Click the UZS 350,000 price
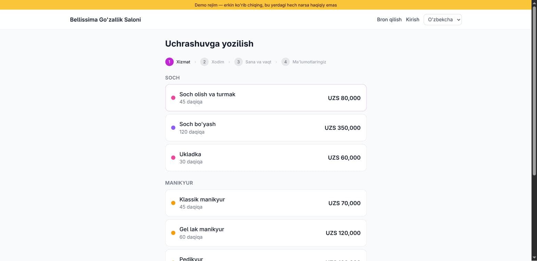Screen dimensions: 537x261 point(342,128)
